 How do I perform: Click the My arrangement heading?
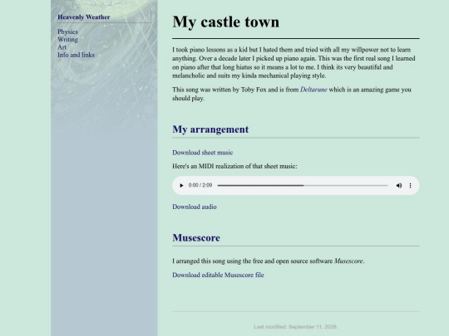click(210, 129)
